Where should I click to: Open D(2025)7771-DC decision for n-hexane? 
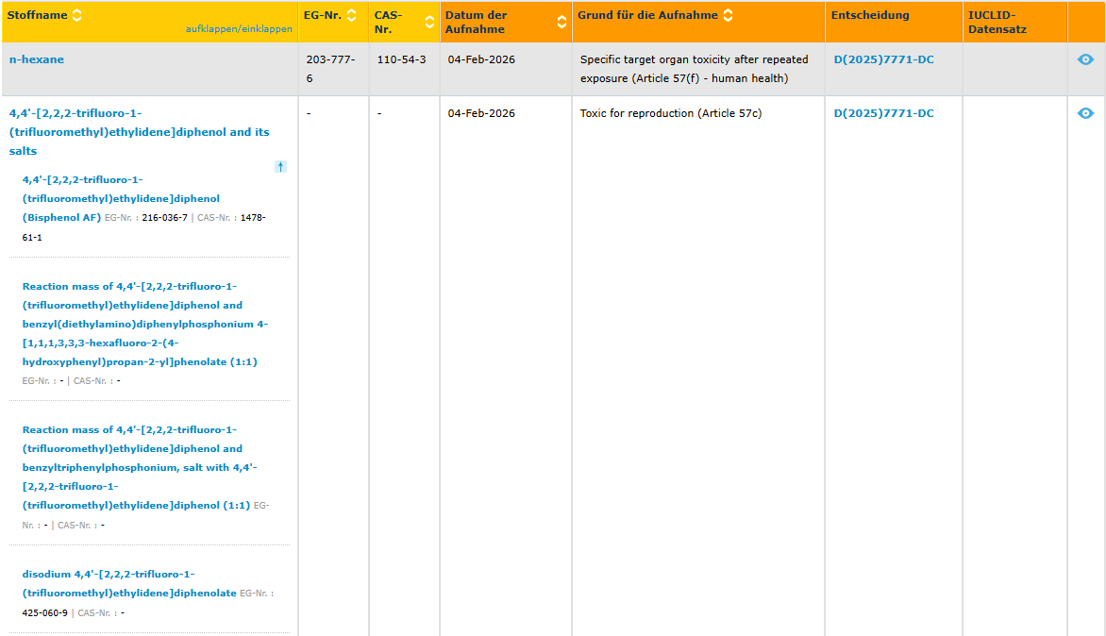tap(883, 59)
